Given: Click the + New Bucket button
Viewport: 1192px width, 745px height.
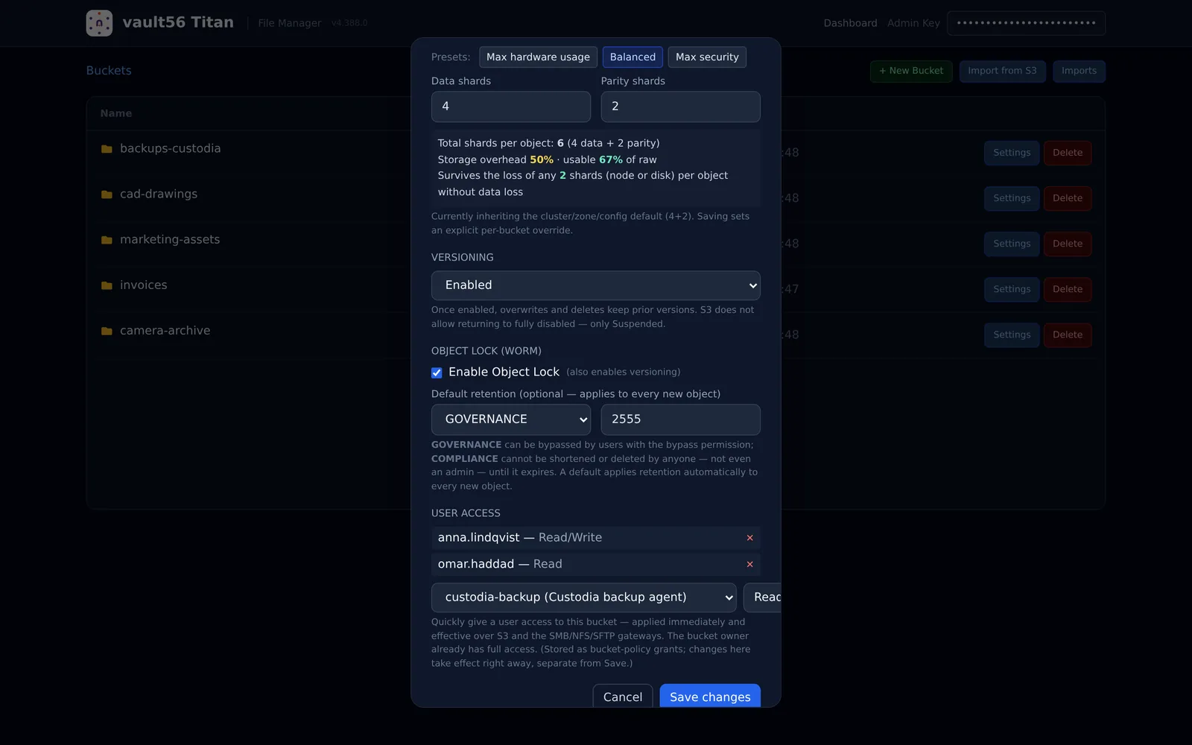Looking at the screenshot, I should [x=911, y=71].
